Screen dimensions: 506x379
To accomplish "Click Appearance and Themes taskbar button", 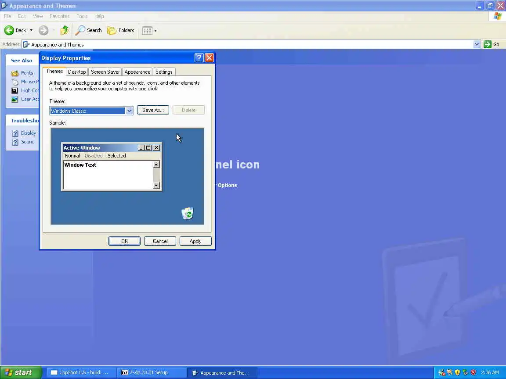I will [x=223, y=373].
